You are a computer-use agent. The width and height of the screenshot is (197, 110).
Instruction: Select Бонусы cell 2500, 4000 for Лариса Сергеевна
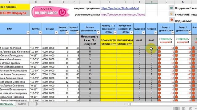[x=50, y=86]
